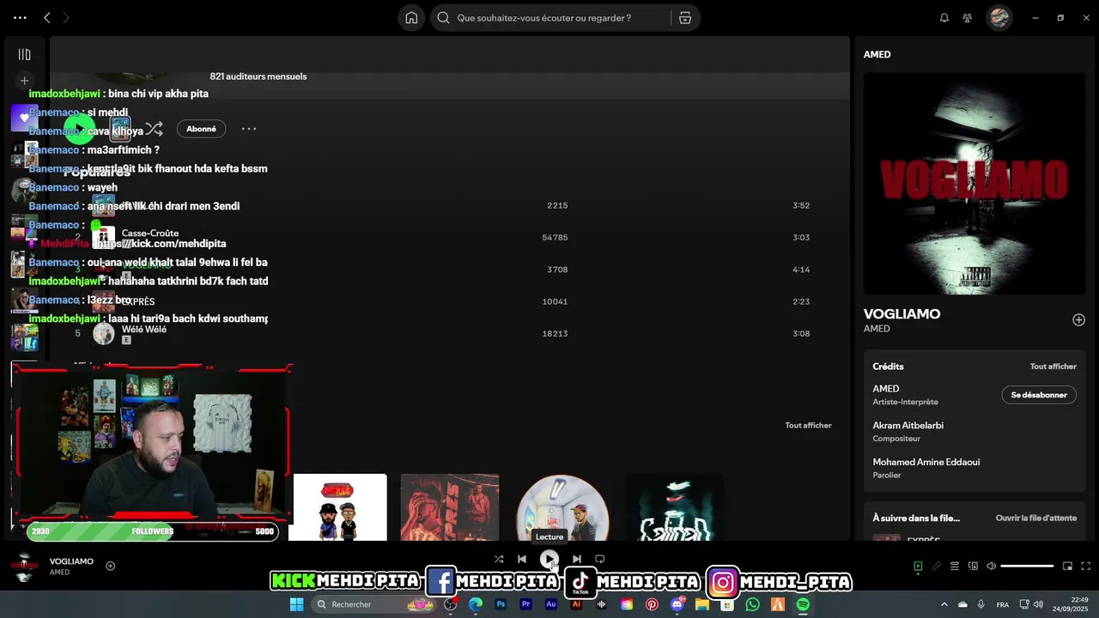This screenshot has height=618, width=1099.
Task: Click Se désabonner button
Action: [x=1039, y=395]
